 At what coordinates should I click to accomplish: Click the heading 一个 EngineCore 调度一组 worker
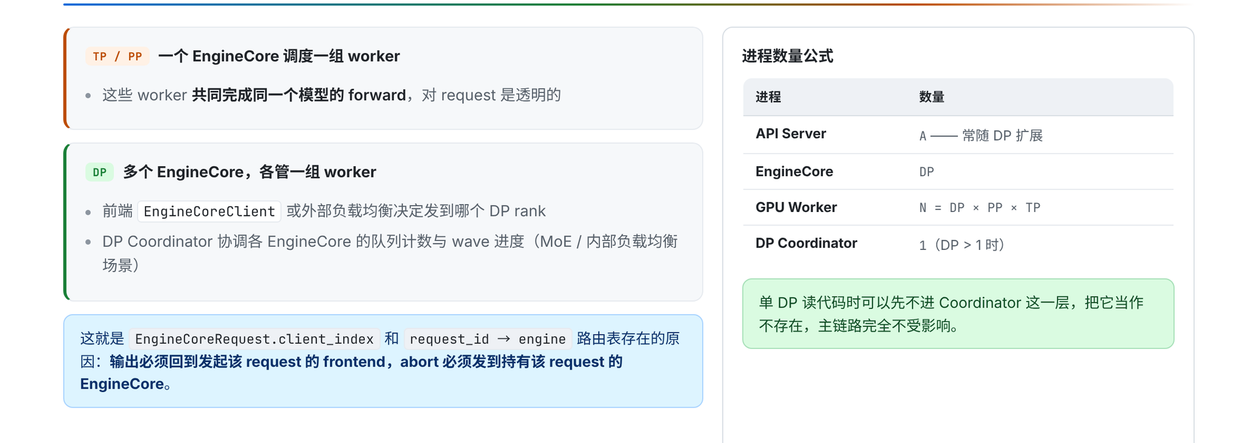pos(279,56)
